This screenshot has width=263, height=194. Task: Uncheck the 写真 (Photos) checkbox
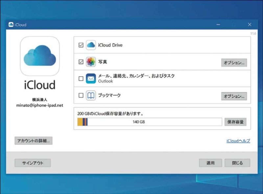(81, 62)
